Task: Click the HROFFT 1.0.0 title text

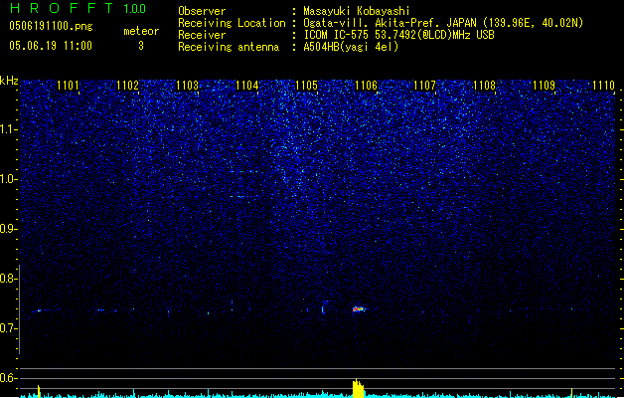Action: point(78,8)
